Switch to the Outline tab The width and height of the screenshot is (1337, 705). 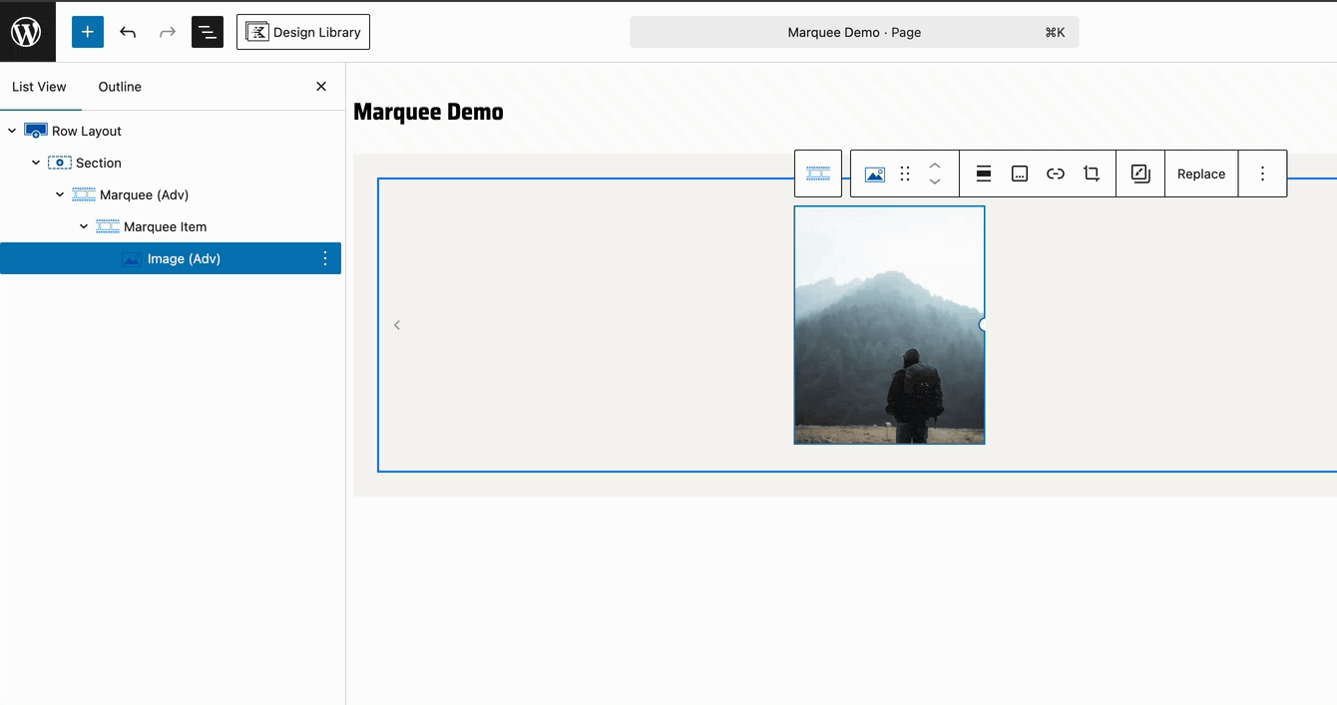[x=119, y=87]
